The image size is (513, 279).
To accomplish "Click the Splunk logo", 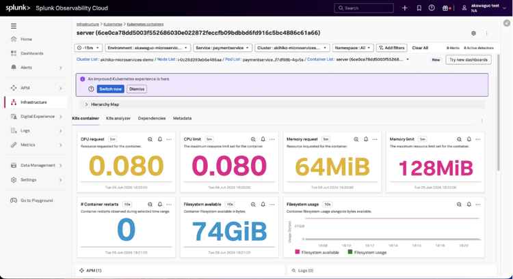I will click(x=18, y=8).
